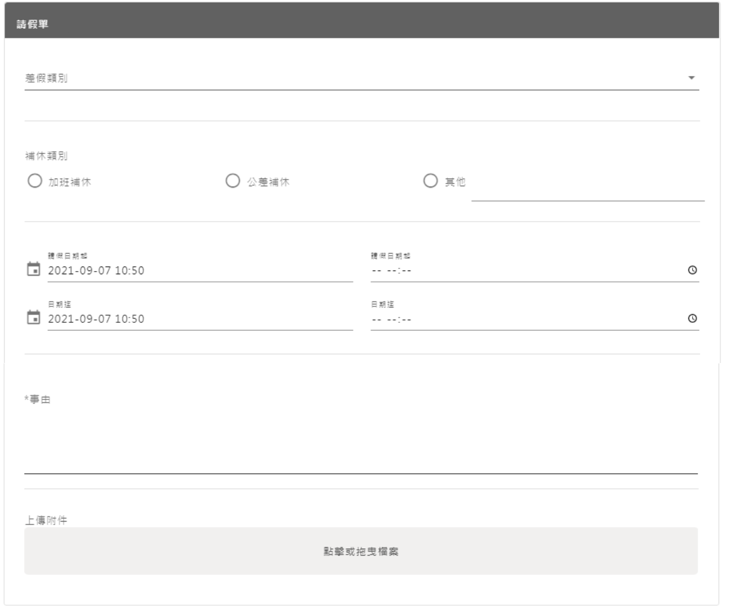
Task: Click the 上傳附件 section label
Action: tap(46, 520)
